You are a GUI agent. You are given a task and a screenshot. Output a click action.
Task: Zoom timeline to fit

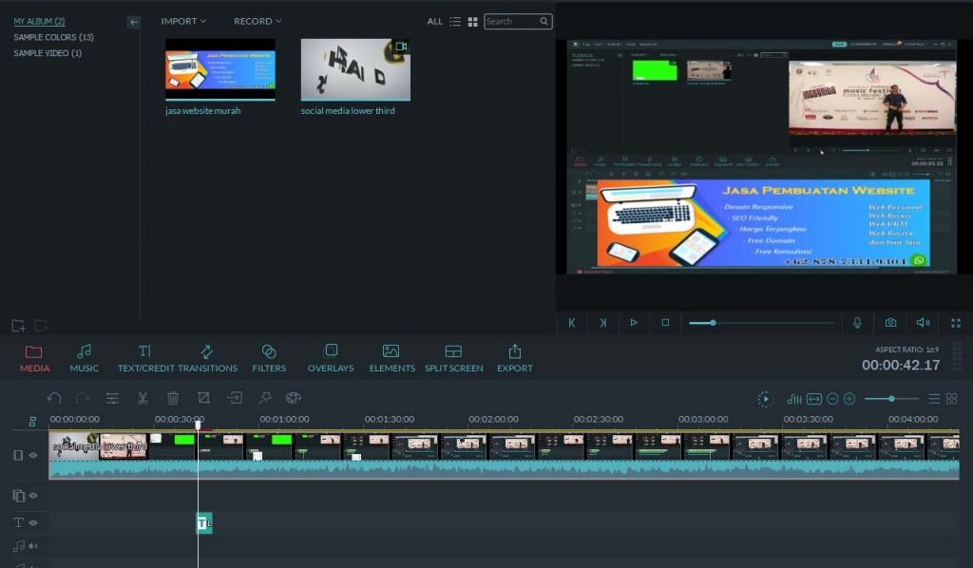pos(814,399)
